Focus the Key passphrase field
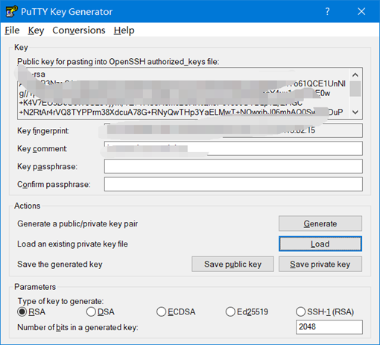Viewport: 380px width, 345px height. pyautogui.click(x=233, y=166)
